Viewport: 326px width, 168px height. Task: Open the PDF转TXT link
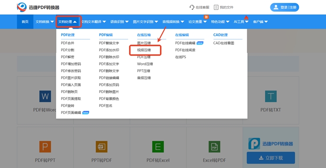tap(271, 110)
